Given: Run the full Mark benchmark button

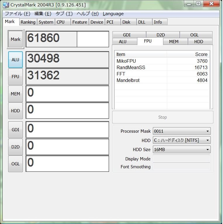Looking at the screenshot, I should pos(15,39).
